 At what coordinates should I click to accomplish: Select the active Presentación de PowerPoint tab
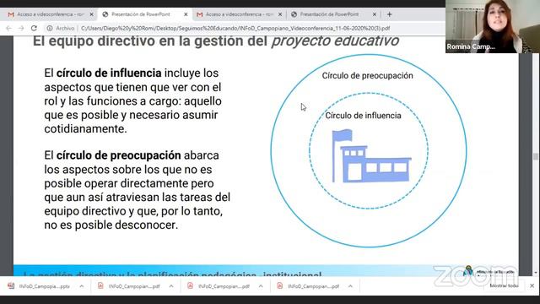tap(143, 14)
